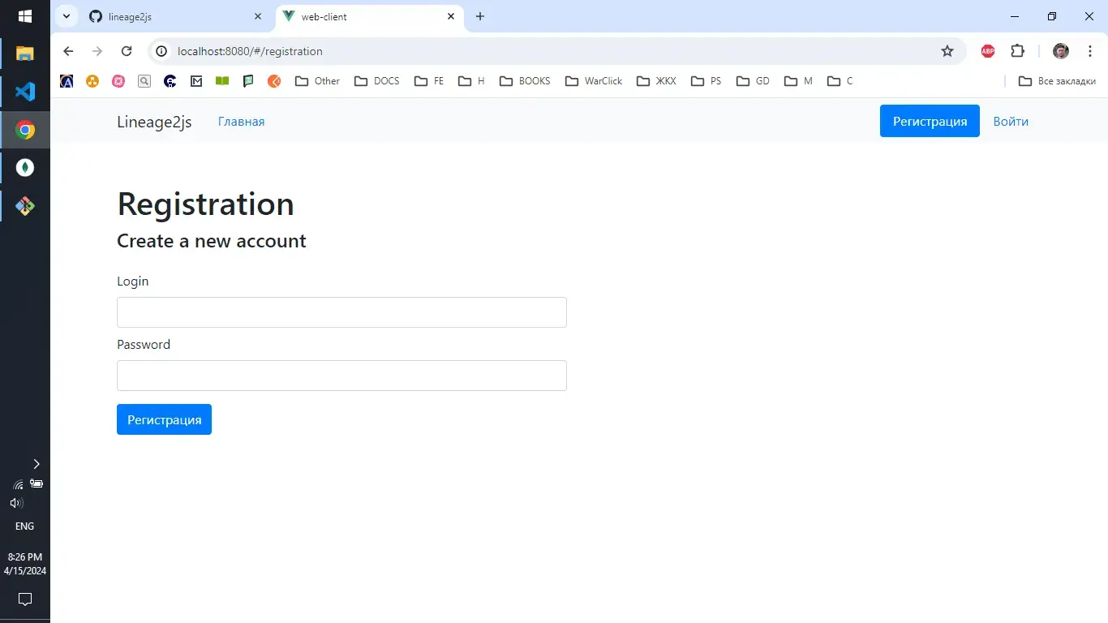This screenshot has height=623, width=1108.
Task: Open the M-letter bookmark icon
Action: 196,81
